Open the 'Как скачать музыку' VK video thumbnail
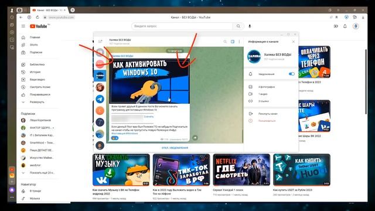 pos(121,169)
